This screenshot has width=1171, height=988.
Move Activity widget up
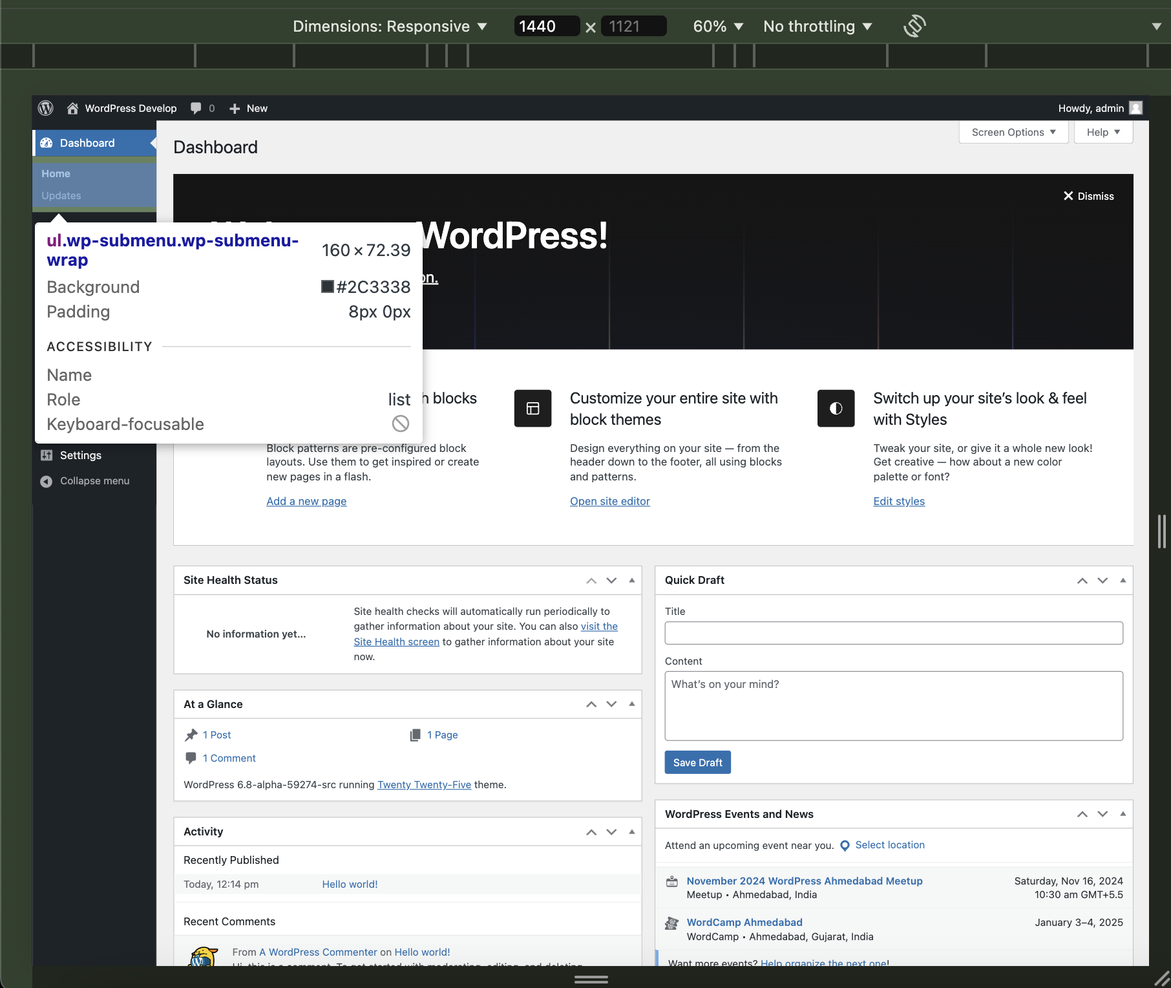[591, 832]
